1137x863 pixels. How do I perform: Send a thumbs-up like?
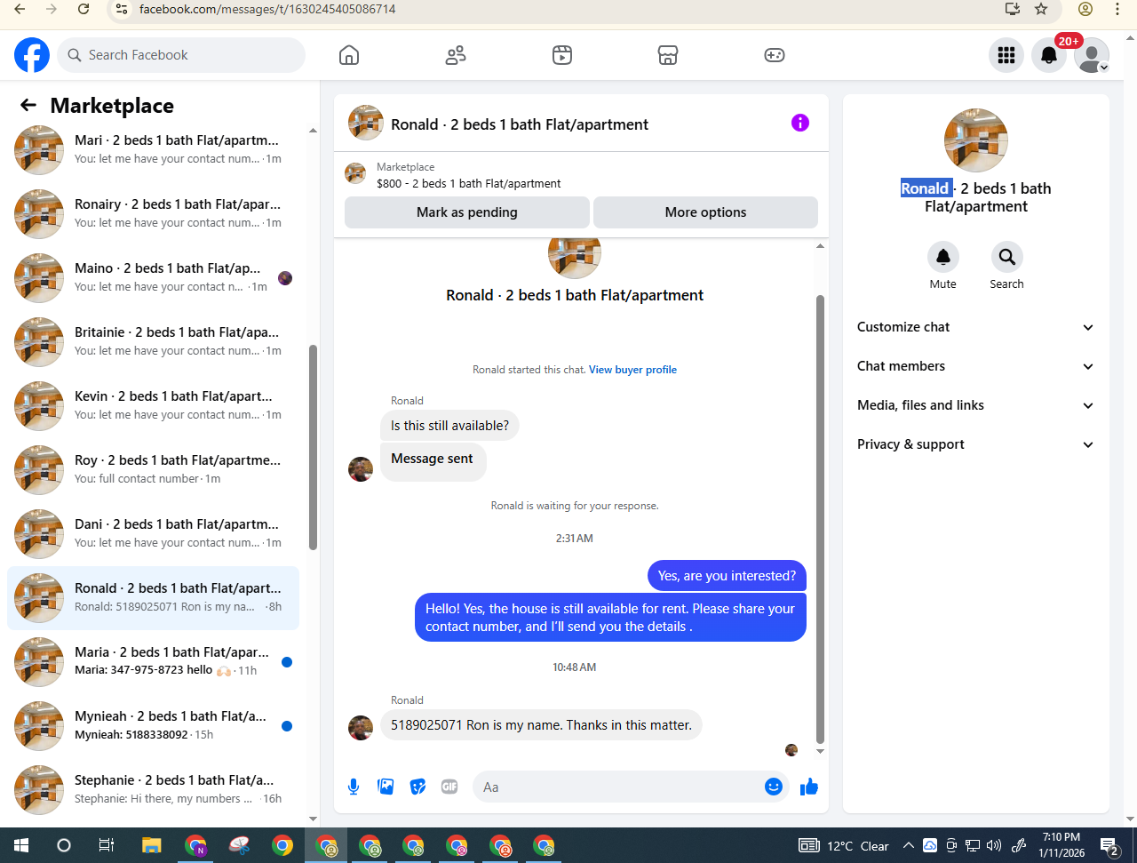pyautogui.click(x=809, y=787)
